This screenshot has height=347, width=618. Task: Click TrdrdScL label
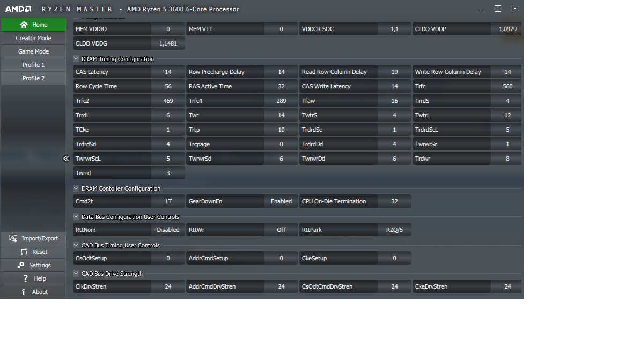pyautogui.click(x=426, y=130)
